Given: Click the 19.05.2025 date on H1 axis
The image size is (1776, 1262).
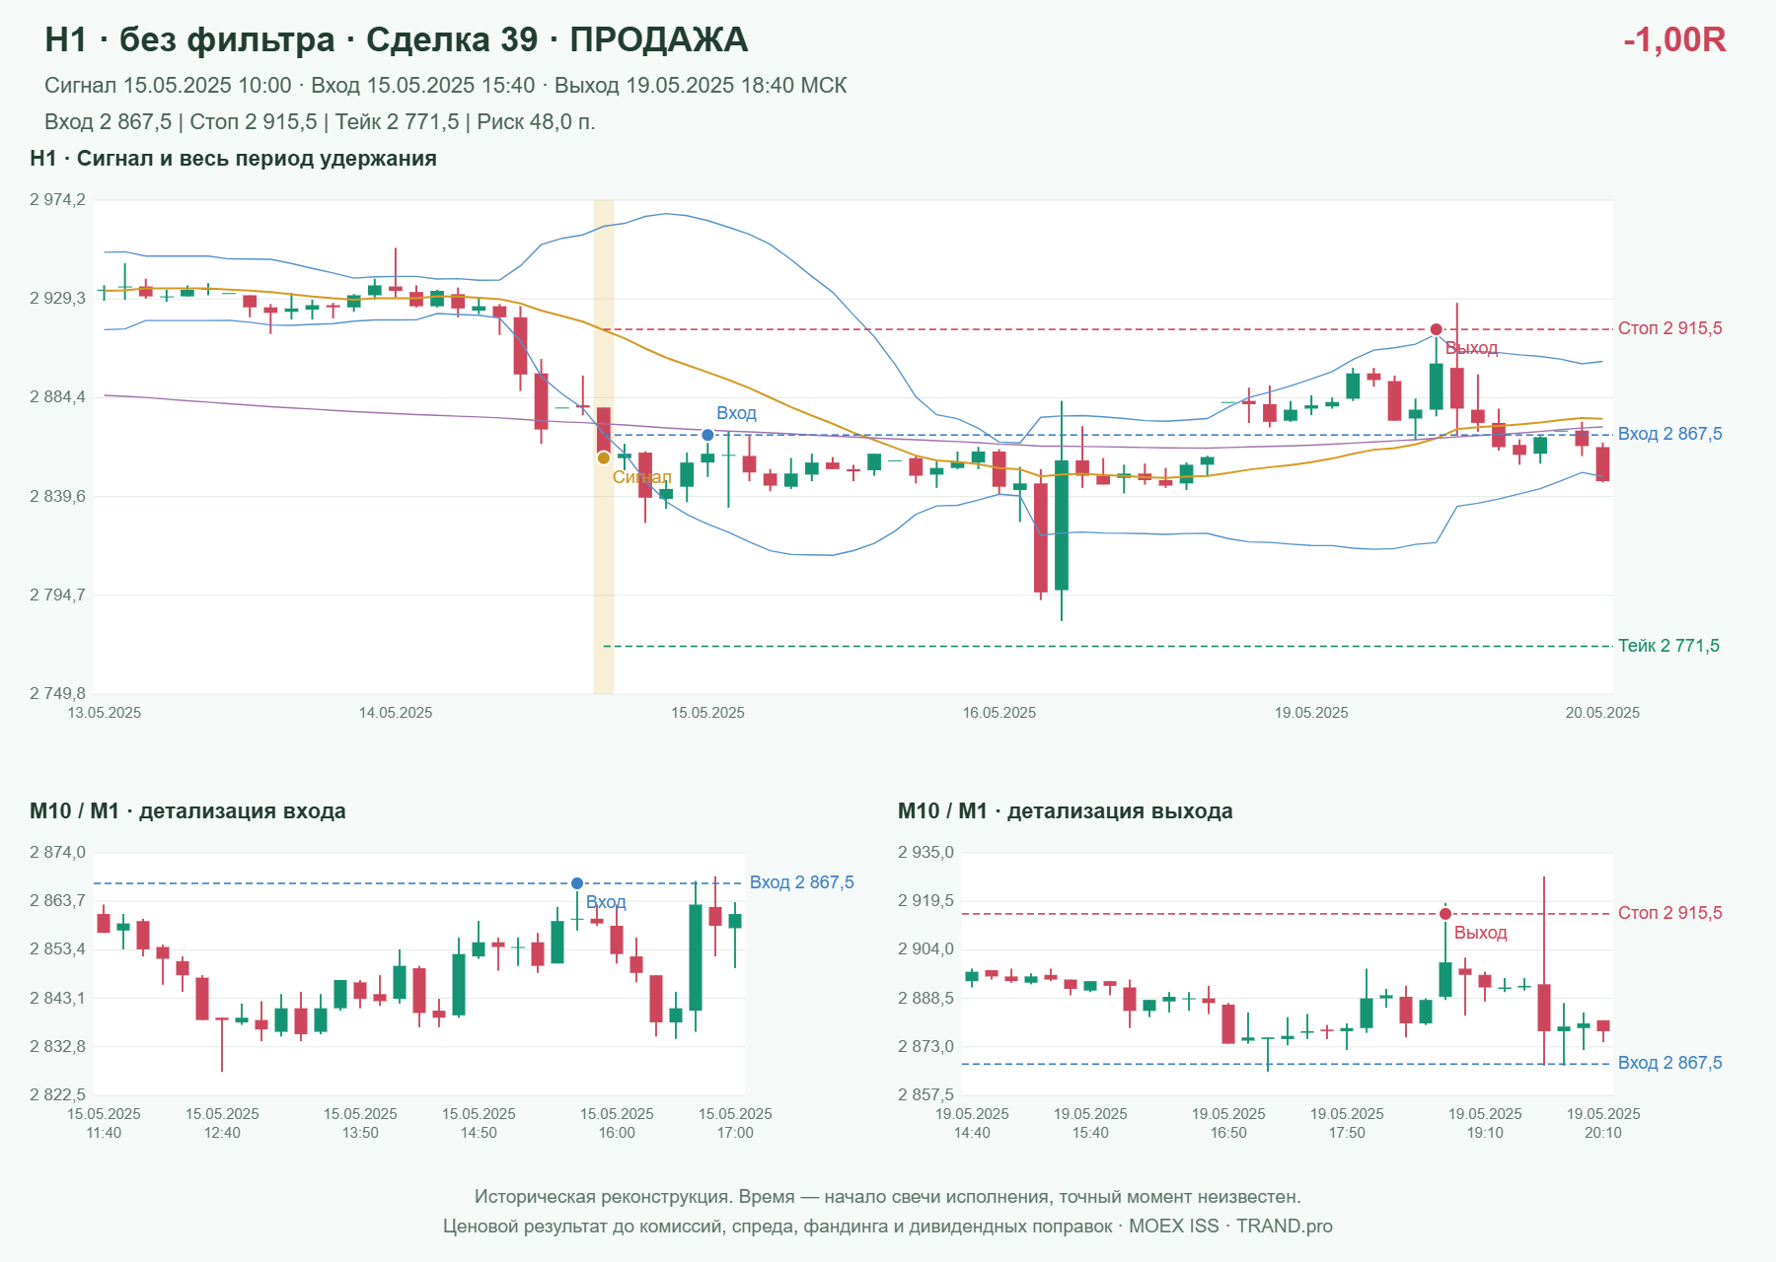Looking at the screenshot, I should pos(1311,713).
